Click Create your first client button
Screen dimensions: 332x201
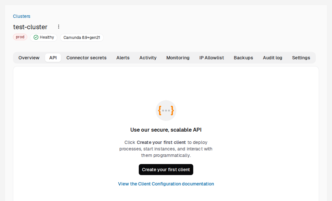[x=166, y=170]
